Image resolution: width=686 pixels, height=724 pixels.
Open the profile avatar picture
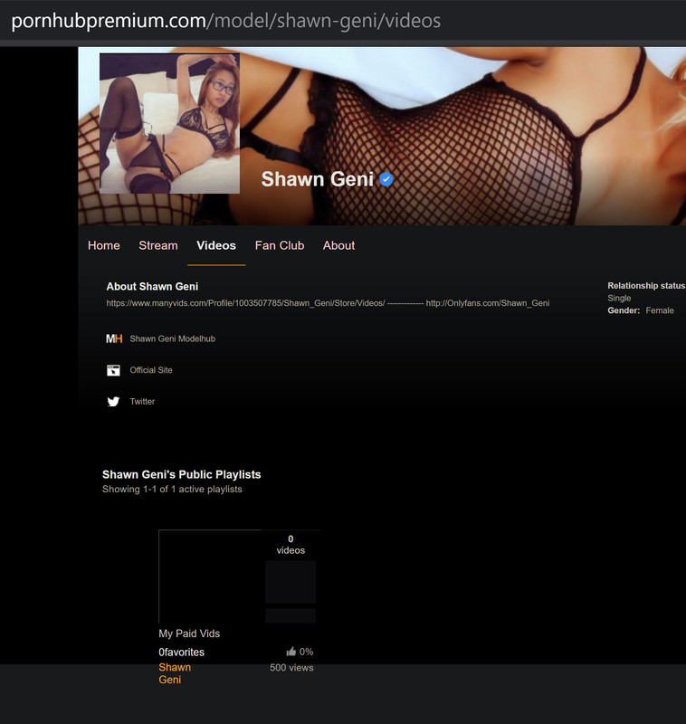point(169,123)
